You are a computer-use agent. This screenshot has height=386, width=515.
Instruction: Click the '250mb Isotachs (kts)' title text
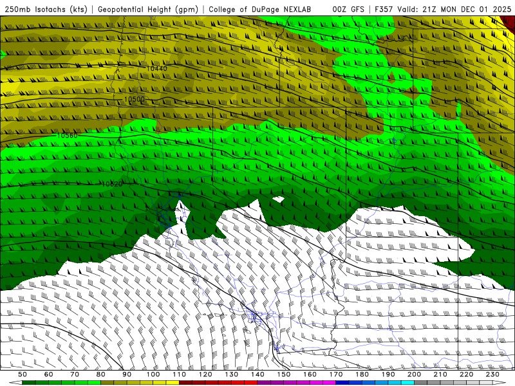46,9
